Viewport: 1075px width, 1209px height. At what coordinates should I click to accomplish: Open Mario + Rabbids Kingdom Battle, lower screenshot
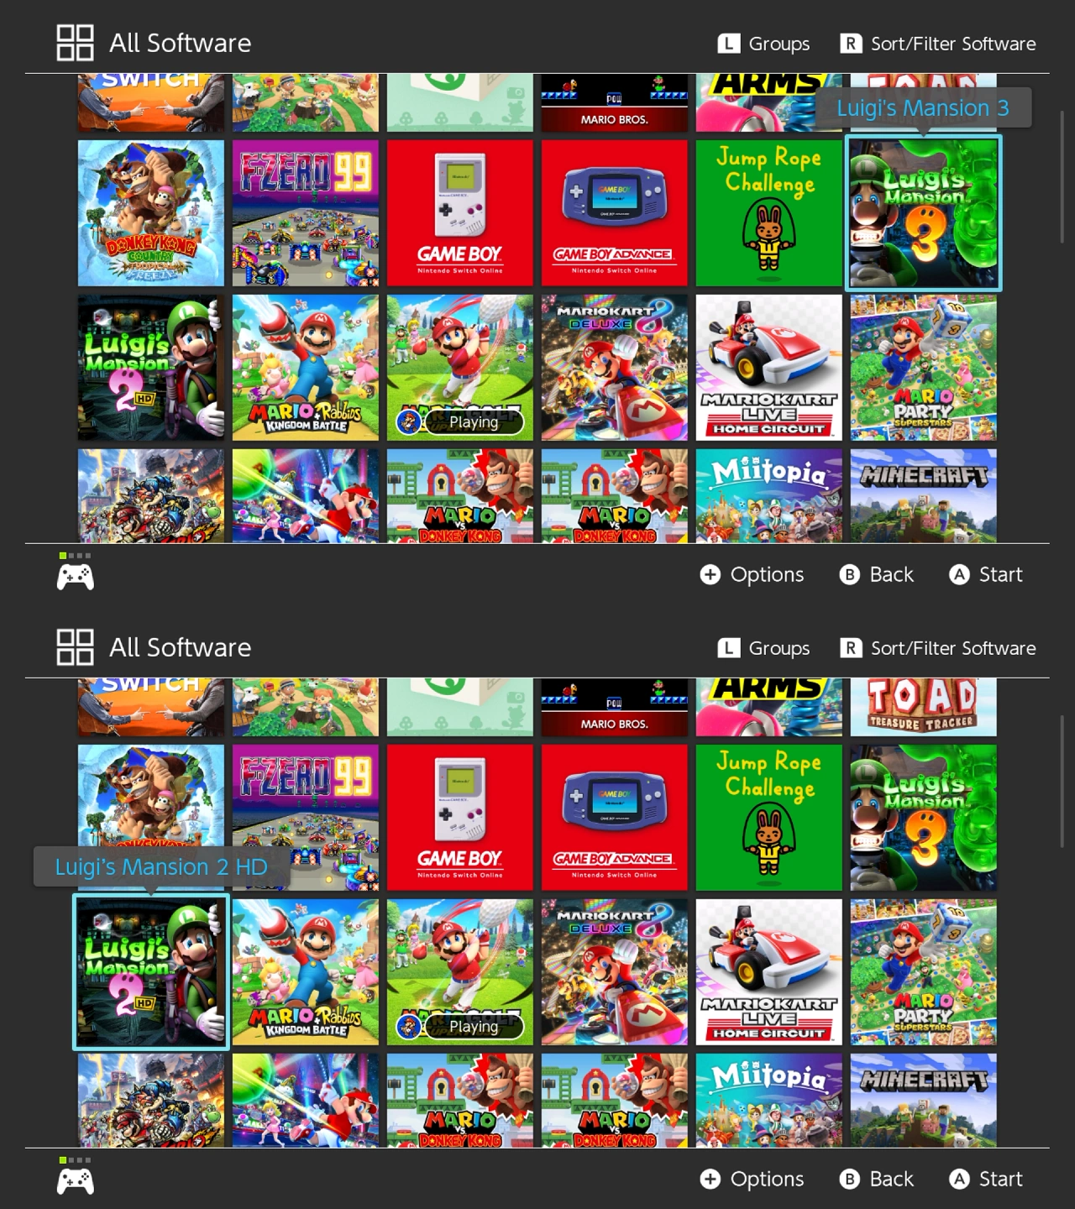pos(306,972)
